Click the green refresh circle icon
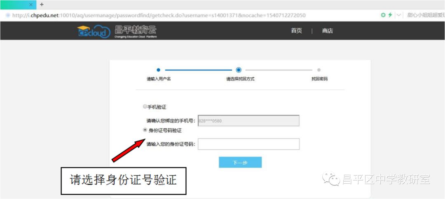This screenshot has height=199, width=445. (x=384, y=15)
